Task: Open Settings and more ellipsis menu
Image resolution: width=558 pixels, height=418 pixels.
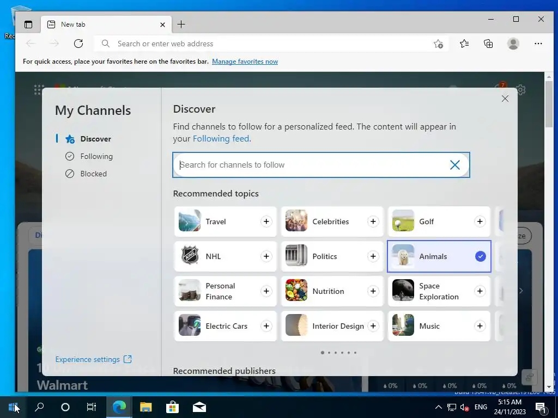Action: click(538, 44)
